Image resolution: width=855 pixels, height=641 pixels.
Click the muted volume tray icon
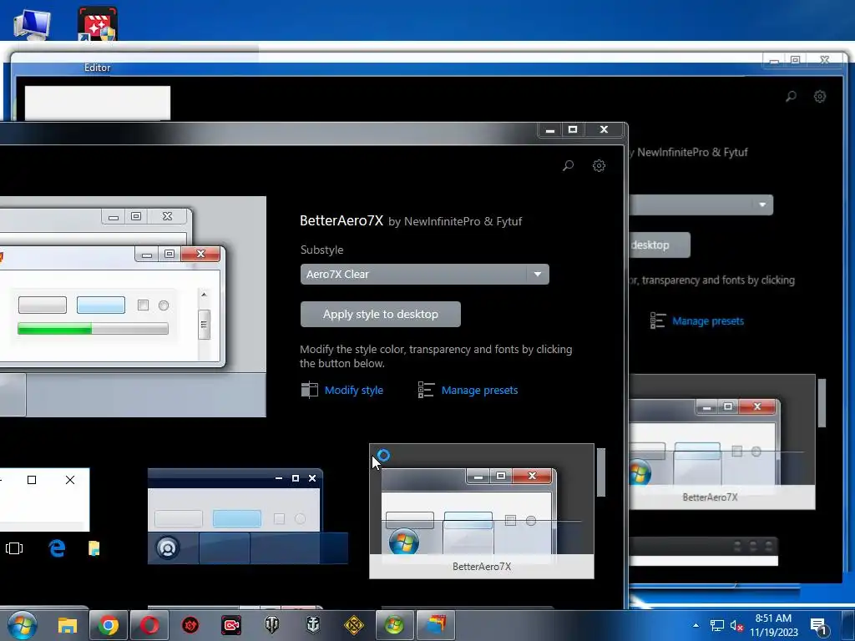(736, 626)
